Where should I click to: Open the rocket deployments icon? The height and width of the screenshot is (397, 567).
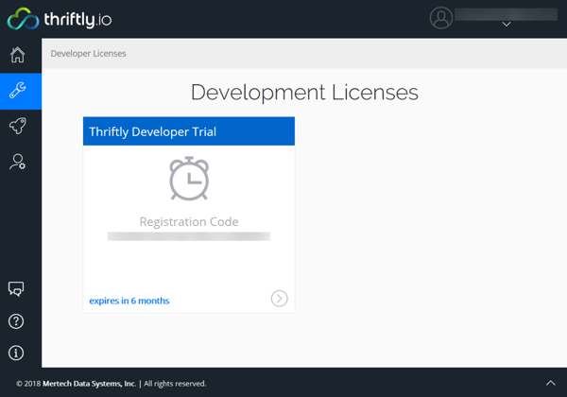(x=17, y=126)
